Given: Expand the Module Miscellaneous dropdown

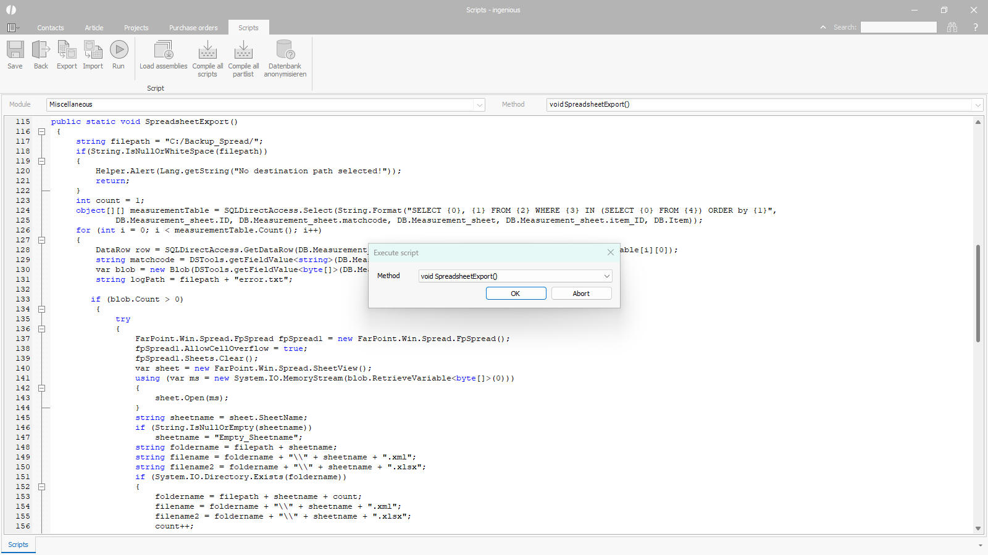Looking at the screenshot, I should (479, 105).
